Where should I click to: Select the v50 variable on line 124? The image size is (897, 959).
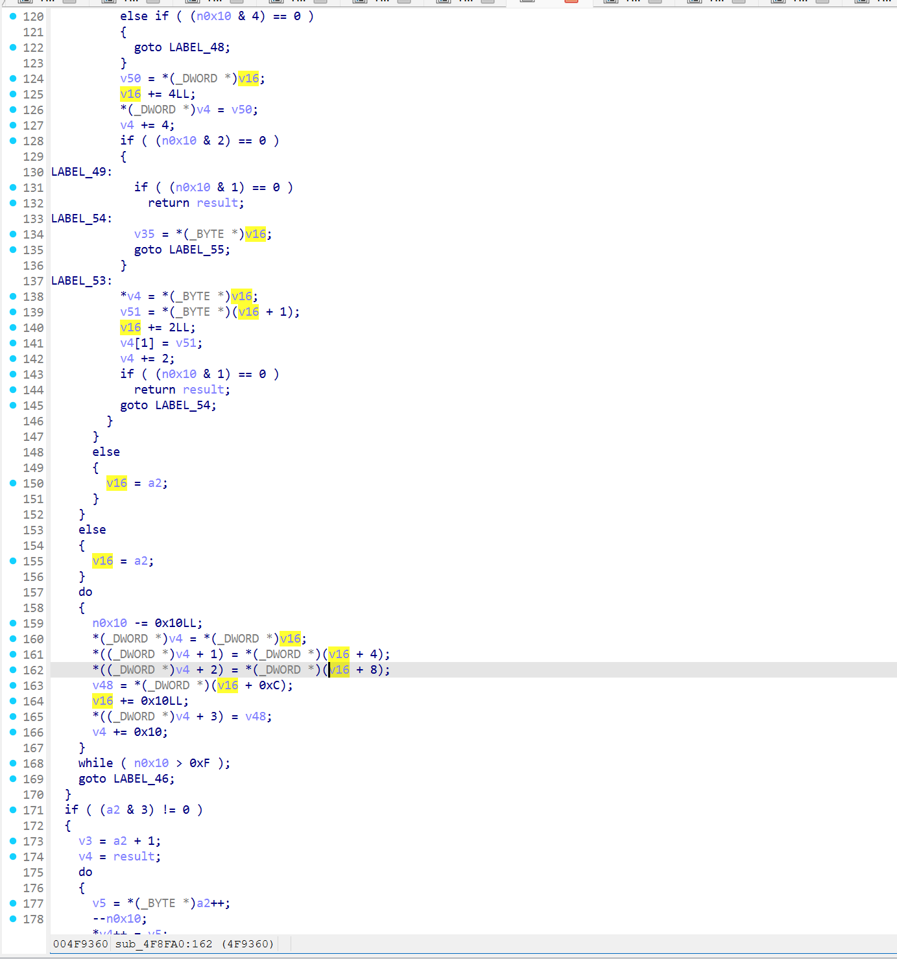(130, 78)
